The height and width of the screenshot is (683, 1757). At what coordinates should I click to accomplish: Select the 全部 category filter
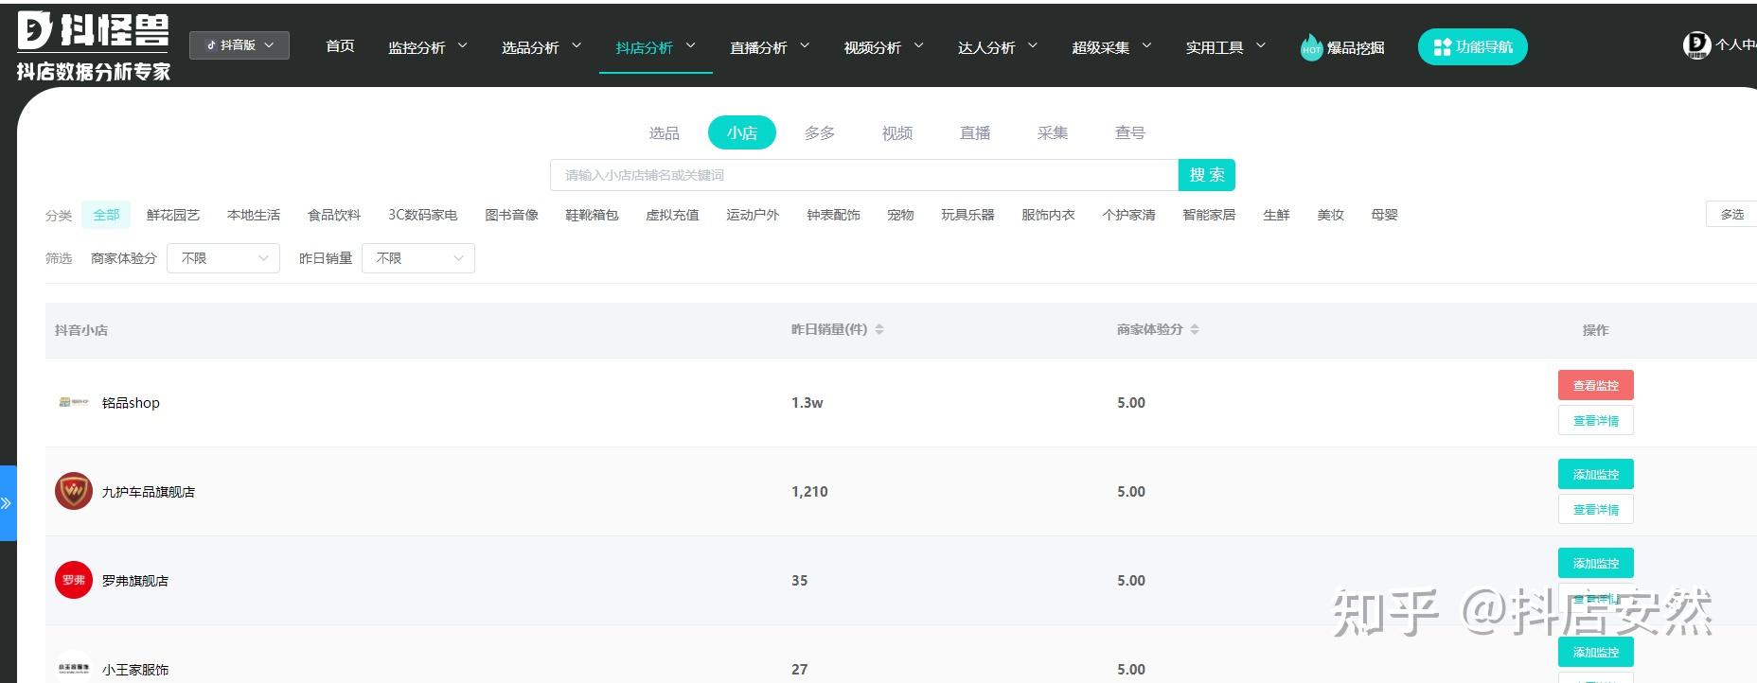[106, 215]
